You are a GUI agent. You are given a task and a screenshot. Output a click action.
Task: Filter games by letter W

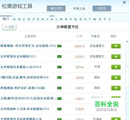pos(95,19)
